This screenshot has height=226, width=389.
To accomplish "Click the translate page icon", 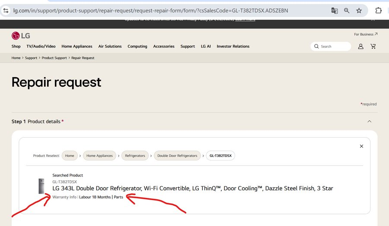I will (x=335, y=11).
